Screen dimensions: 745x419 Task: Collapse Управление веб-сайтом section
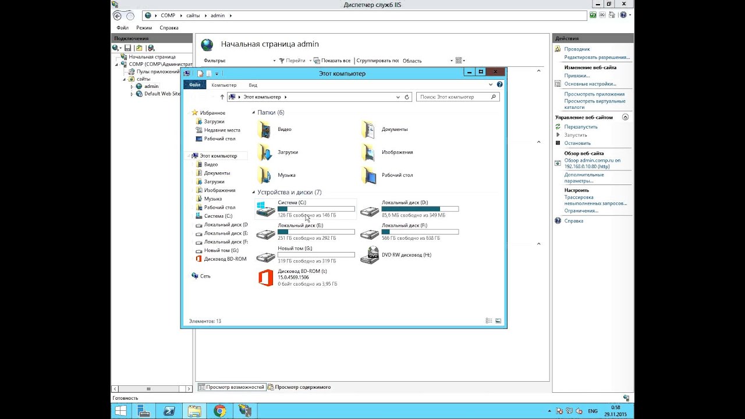(x=626, y=117)
